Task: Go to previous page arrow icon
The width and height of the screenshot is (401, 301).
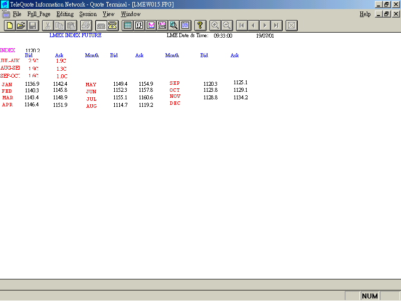Action: coord(253,26)
